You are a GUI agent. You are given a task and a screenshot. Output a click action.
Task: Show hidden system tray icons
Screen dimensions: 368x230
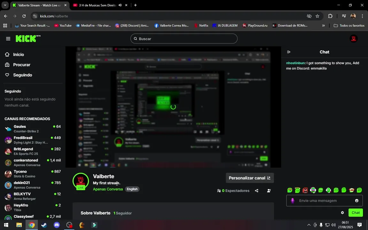coord(309,225)
